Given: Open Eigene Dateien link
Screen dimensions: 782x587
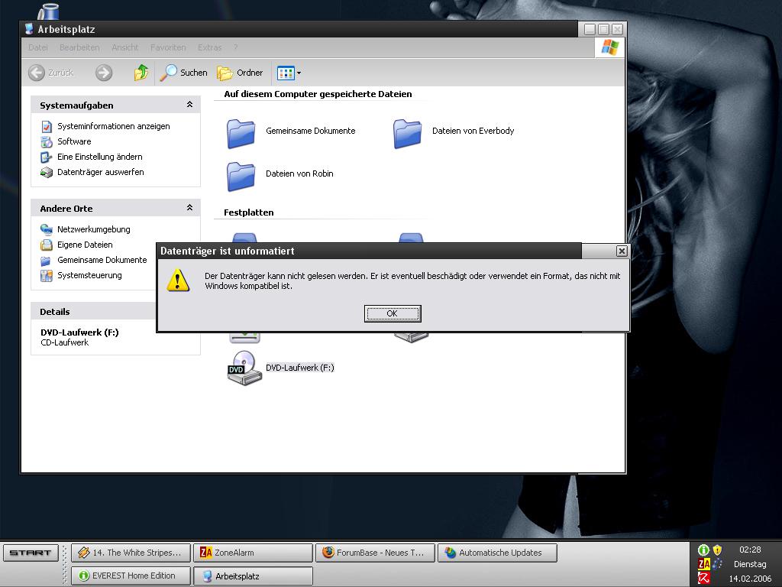Looking at the screenshot, I should point(85,245).
